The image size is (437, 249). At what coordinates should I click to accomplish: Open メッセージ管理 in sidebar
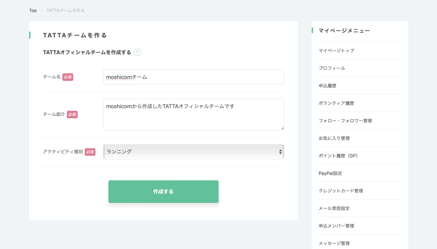(334, 243)
